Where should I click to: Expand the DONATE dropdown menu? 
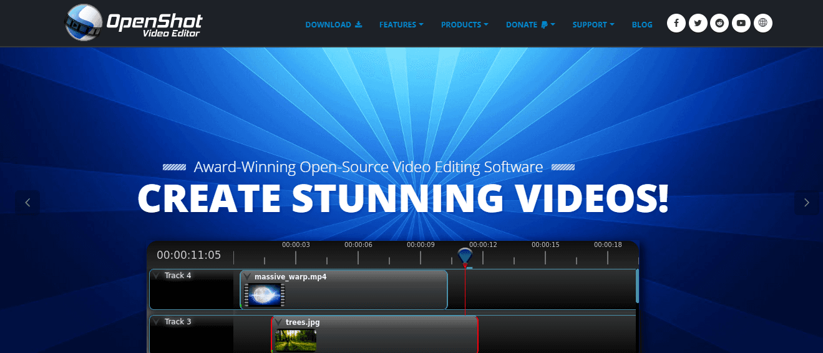pyautogui.click(x=530, y=25)
